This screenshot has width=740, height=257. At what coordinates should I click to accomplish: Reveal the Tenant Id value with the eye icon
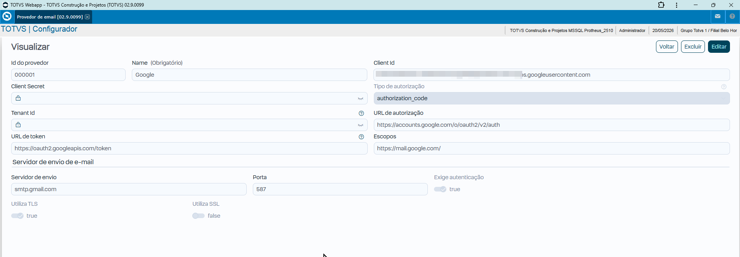pyautogui.click(x=360, y=125)
